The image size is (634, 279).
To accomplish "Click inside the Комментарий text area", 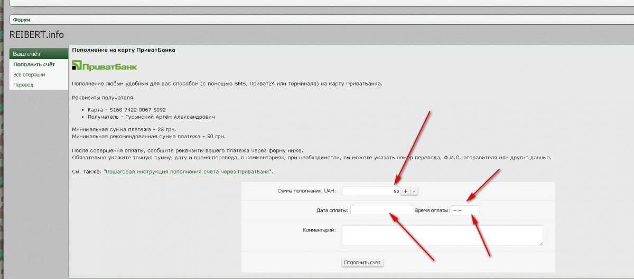I will (x=443, y=235).
